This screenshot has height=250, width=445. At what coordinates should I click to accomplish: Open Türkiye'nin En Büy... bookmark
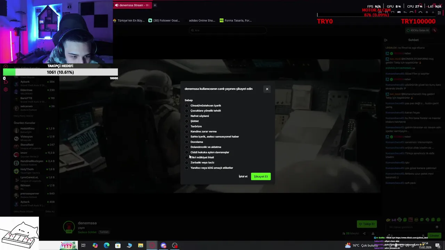[129, 20]
